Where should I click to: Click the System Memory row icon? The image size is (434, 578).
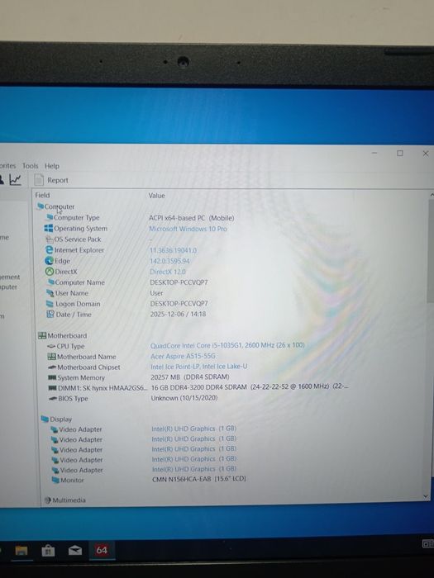click(52, 377)
